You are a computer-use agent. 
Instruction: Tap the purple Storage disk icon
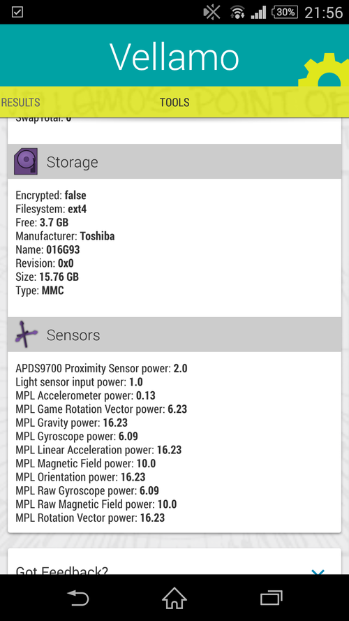26,161
